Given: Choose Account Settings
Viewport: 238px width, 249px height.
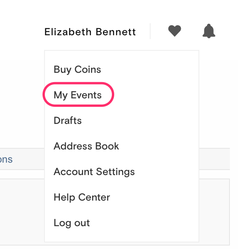Looking at the screenshot, I should [94, 172].
